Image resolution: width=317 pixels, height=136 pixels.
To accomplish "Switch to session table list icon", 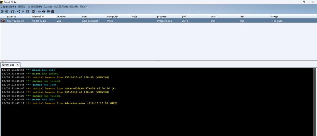I will click(x=23, y=11).
